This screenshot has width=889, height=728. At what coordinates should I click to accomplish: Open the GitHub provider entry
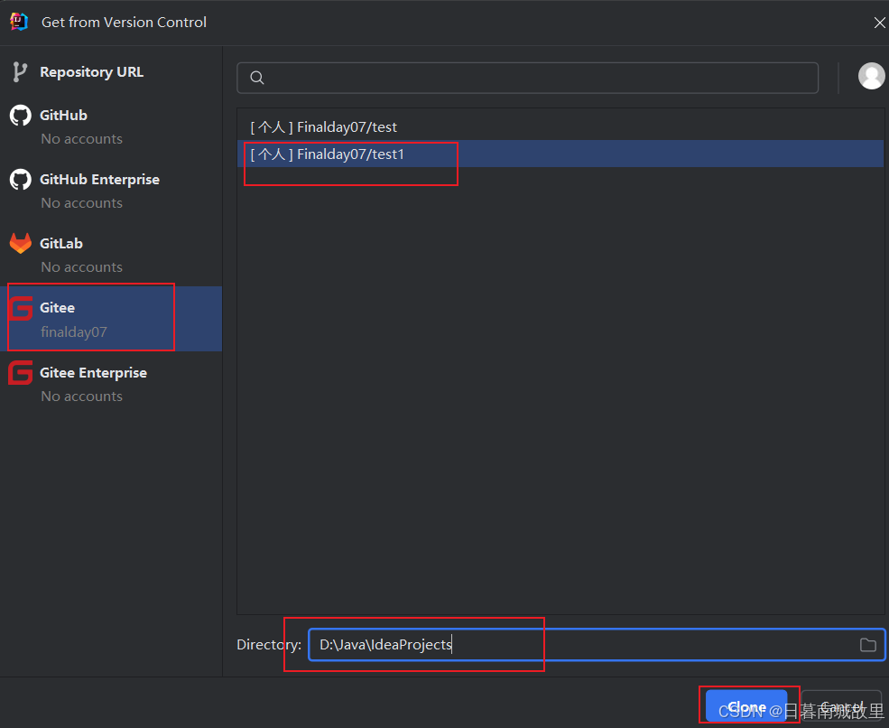[111, 126]
